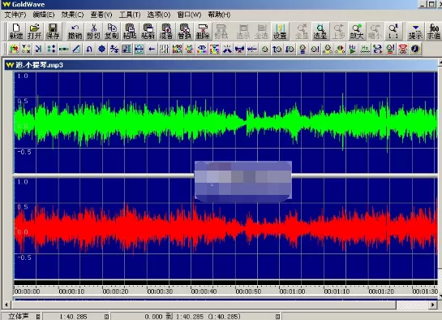Click small button after 1:40.285 length field
This screenshot has width=442, height=320.
click(x=106, y=317)
